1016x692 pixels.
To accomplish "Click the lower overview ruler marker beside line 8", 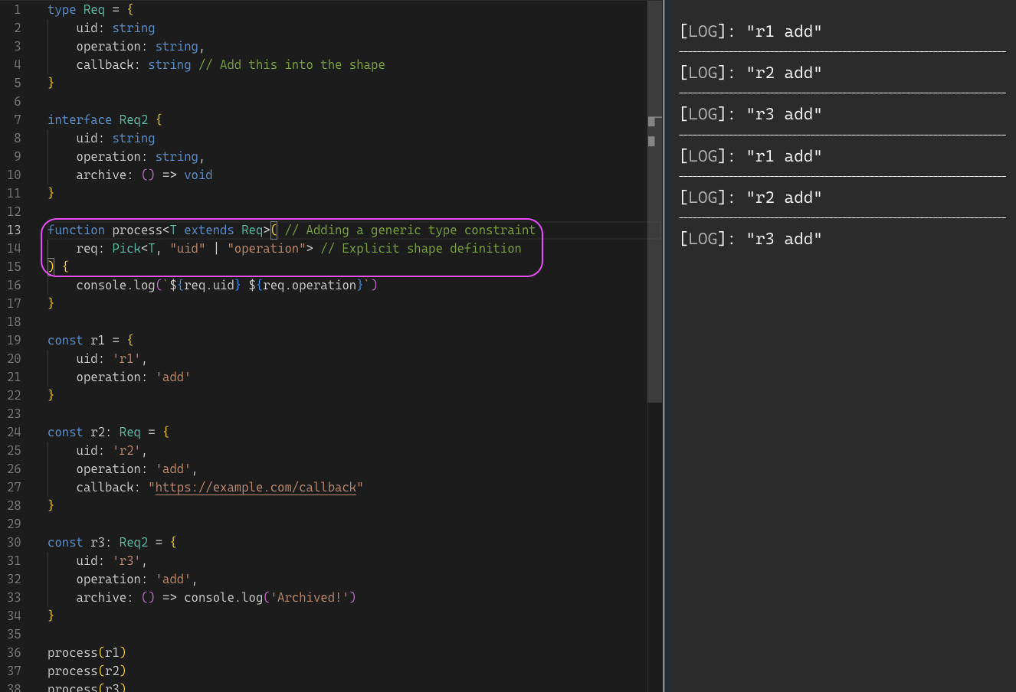I will pyautogui.click(x=651, y=141).
